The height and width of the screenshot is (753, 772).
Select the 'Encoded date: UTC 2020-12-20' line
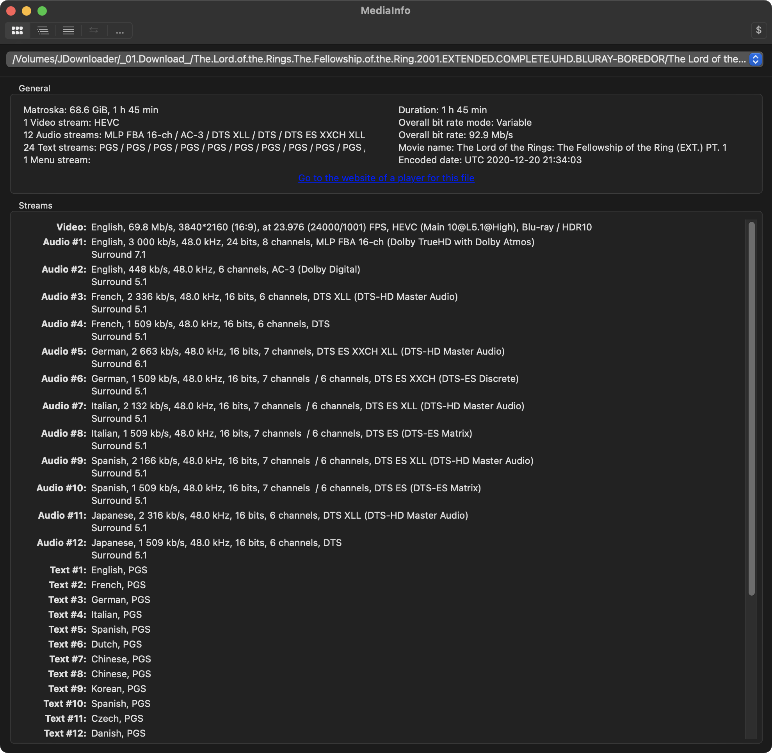point(490,160)
